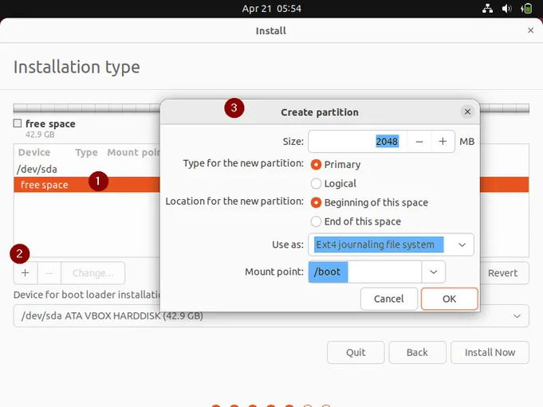Screen dimensions: 543x407
Task: Open the boot loader device dropdown
Action: (271, 315)
